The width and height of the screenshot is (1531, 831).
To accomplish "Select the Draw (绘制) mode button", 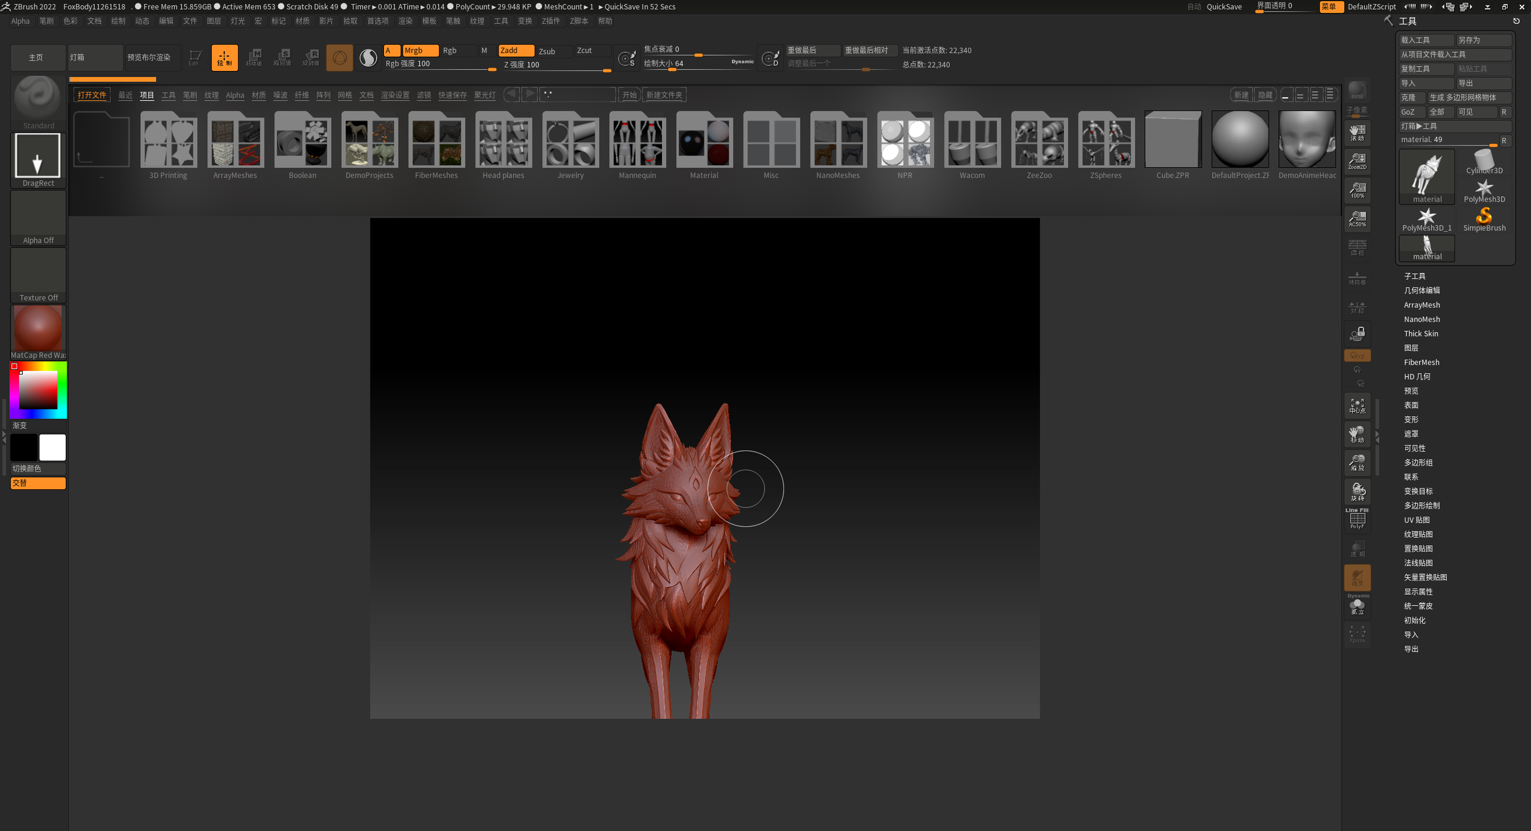I will coord(224,58).
